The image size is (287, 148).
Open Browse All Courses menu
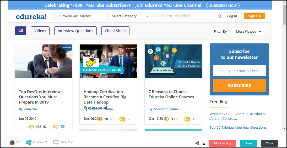coord(72,16)
